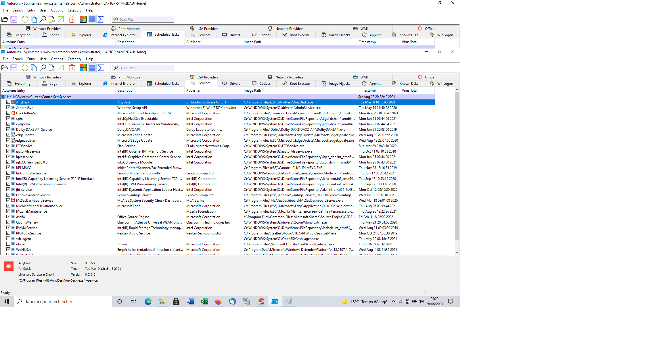Click the scrollbar up arrow in services list
The height and width of the screenshot is (354, 663).
(x=457, y=90)
